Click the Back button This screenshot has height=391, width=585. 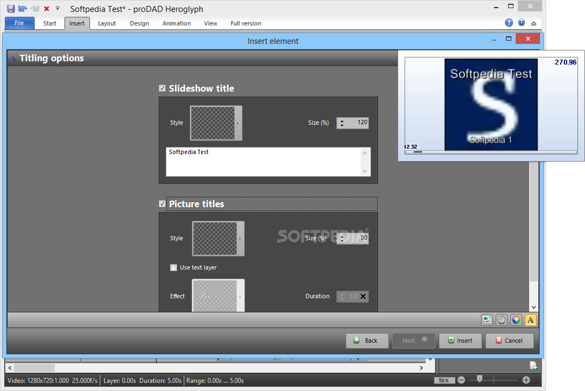(367, 341)
